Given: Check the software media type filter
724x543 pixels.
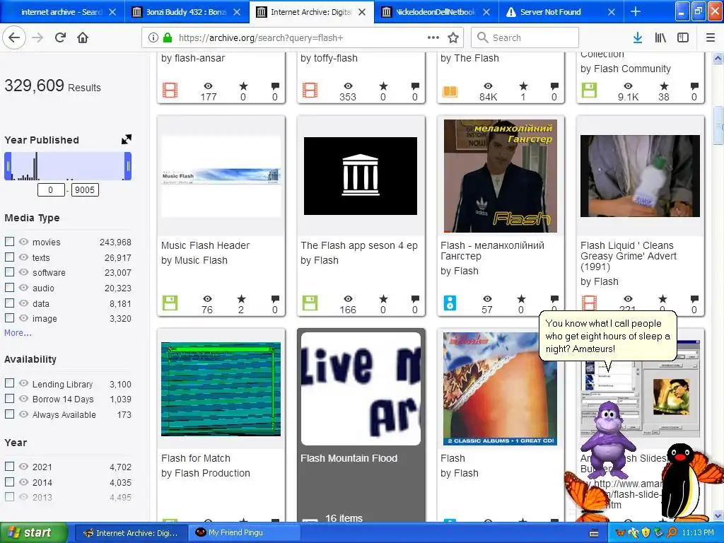Looking at the screenshot, I should [x=9, y=272].
